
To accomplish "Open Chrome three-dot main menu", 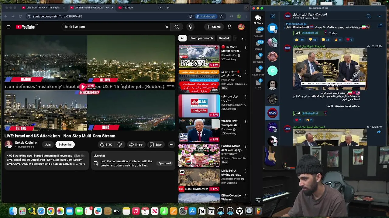I will [246, 16].
